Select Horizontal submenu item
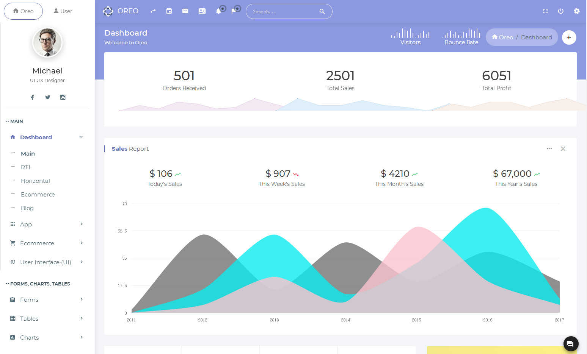 pyautogui.click(x=35, y=181)
